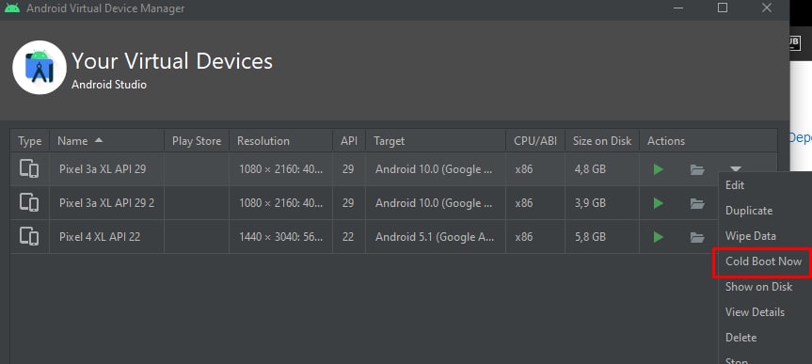Viewport: 812px width, 364px height.
Task: Open disk folder for Pixel 3a XL API 29
Action: coord(697,169)
